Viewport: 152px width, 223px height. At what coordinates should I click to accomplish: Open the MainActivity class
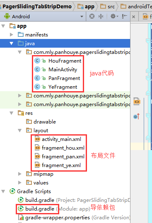click(x=63, y=70)
